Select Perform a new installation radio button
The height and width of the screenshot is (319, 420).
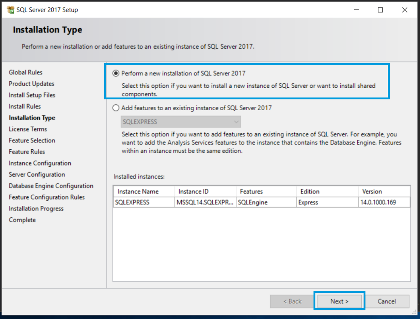point(116,74)
